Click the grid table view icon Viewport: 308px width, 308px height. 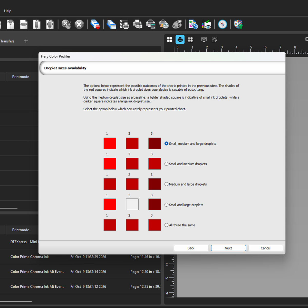click(190, 40)
